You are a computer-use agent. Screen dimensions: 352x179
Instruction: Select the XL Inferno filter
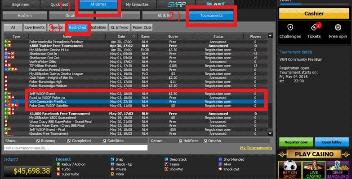120,27
